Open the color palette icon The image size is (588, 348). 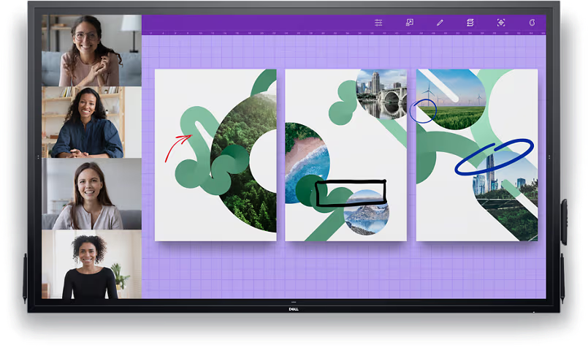point(532,23)
